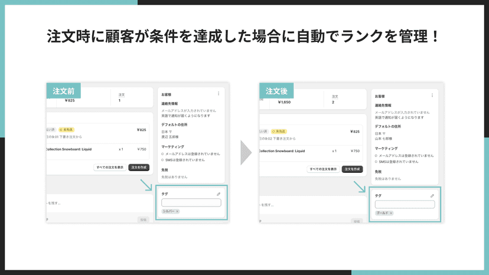Viewport: 489px width, 275px height.
Task: Click the マーケティング heading in 注文前 screenshot
Action: (x=172, y=146)
